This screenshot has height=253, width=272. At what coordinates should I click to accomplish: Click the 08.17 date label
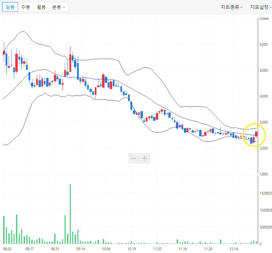(30, 249)
